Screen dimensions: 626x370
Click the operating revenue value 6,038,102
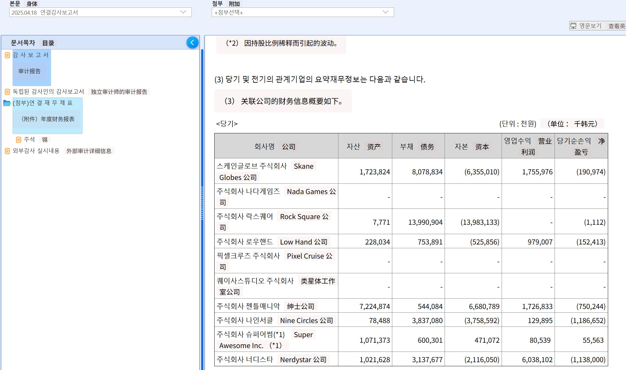[x=537, y=360]
